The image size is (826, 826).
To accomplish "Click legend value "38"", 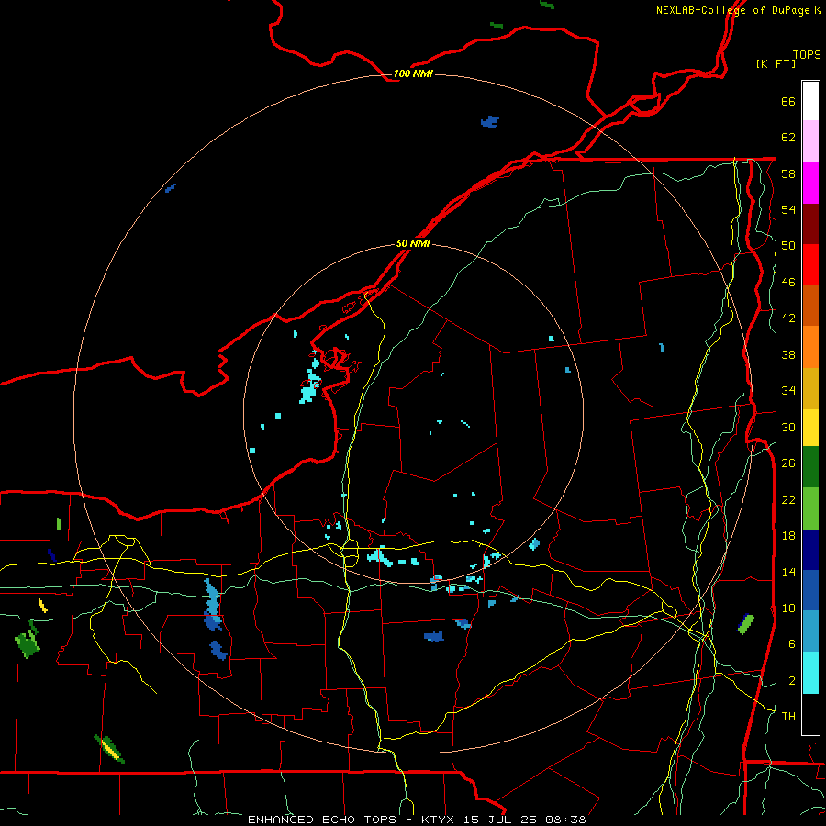I will pos(788,354).
